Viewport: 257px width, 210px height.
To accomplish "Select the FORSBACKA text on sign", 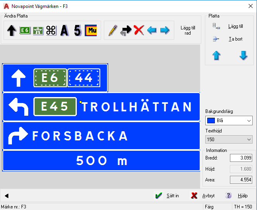I will point(80,136).
